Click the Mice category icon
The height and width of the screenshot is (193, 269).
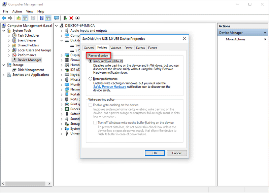click(67, 80)
